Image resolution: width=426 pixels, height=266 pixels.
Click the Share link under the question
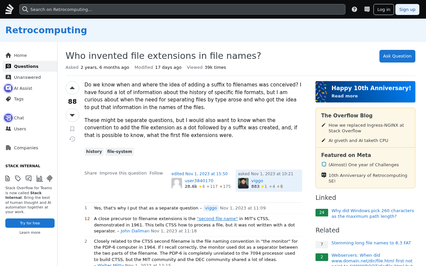coord(91,173)
